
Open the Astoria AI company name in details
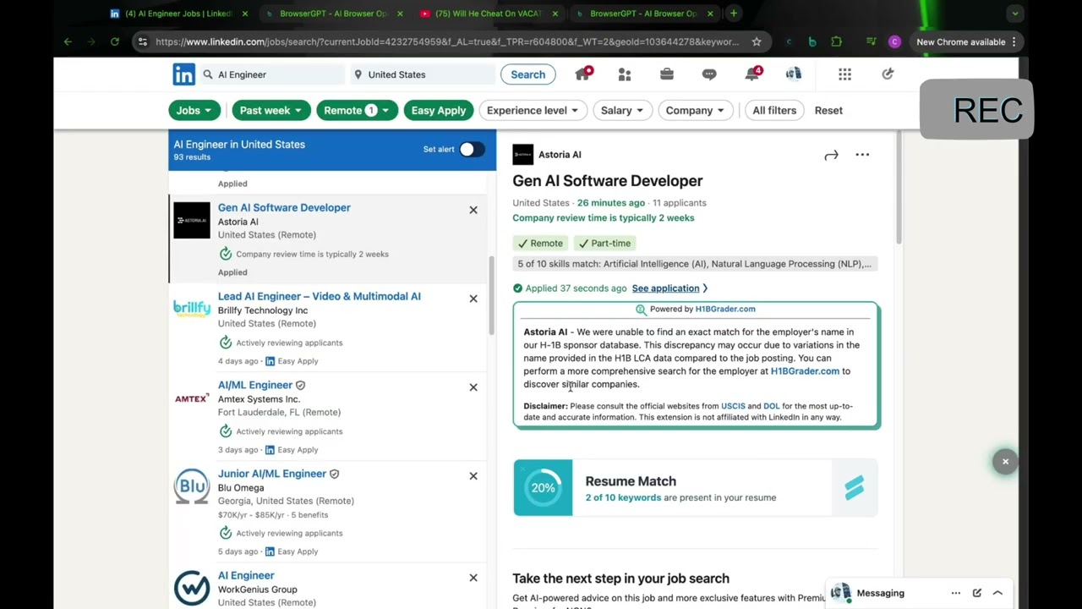(560, 155)
